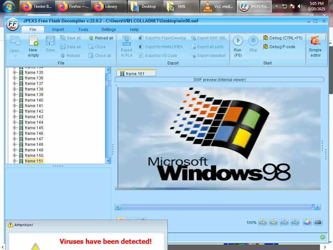Expand frame 149 tree node
This screenshot has height=250, width=333.
pos(14,150)
